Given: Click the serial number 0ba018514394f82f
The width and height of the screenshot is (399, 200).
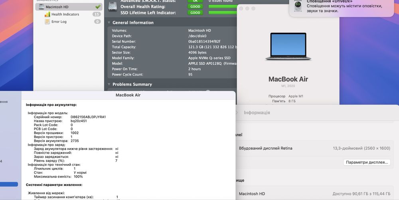Looking at the screenshot, I should click(x=204, y=42).
